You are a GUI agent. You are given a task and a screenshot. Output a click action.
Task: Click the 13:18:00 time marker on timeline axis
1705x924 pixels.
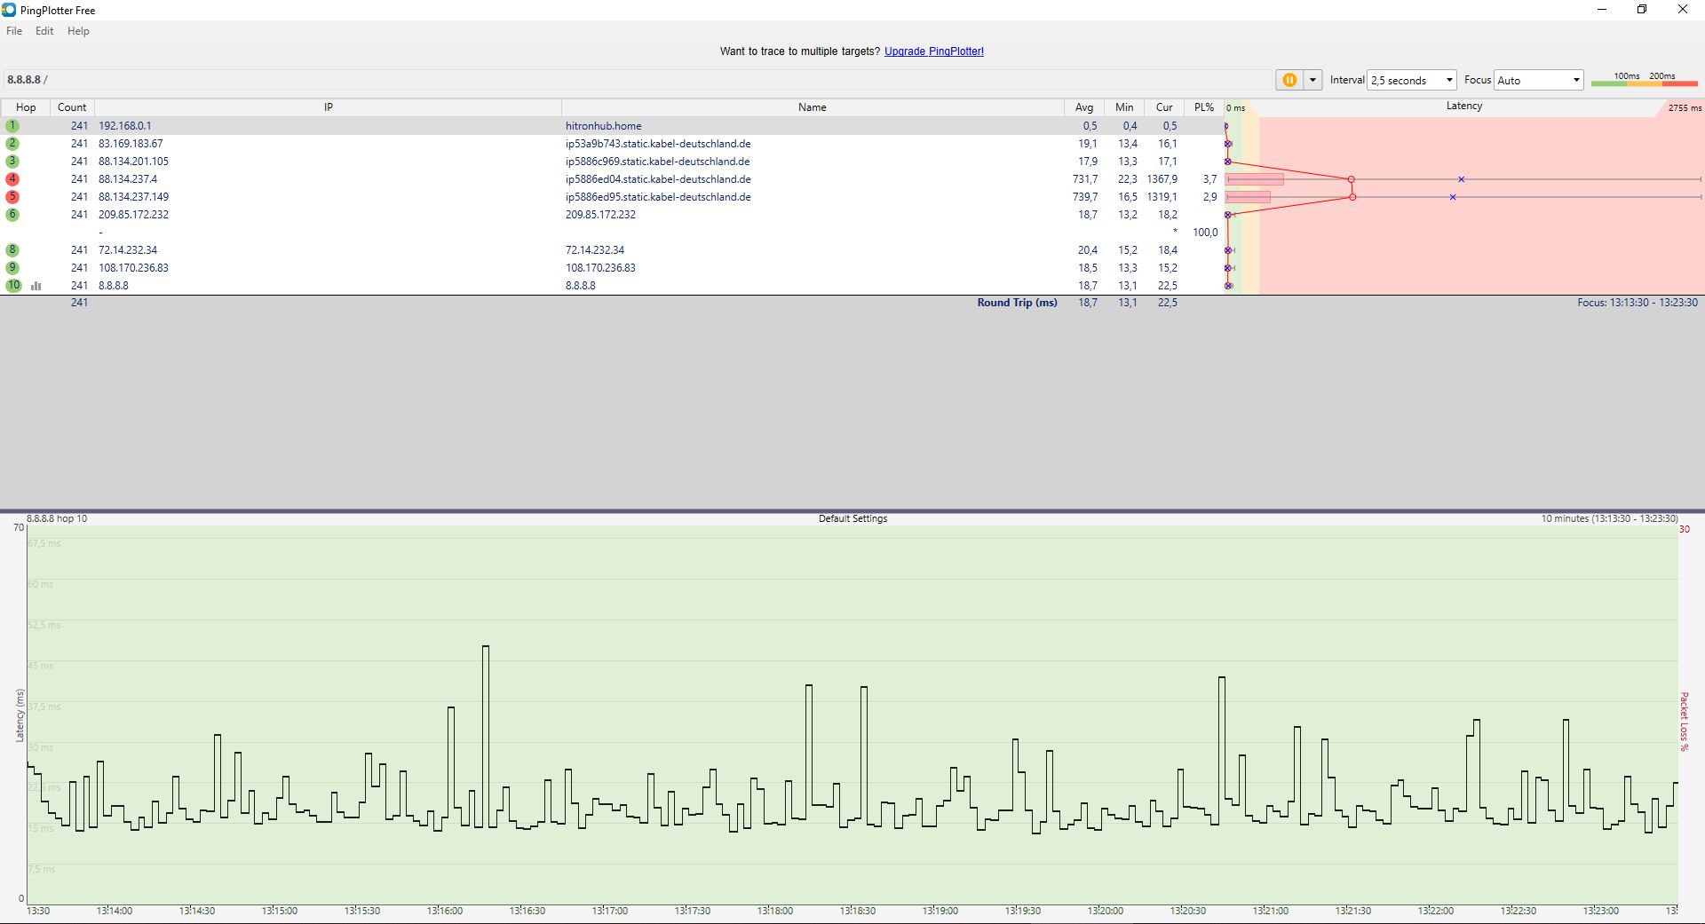(775, 911)
